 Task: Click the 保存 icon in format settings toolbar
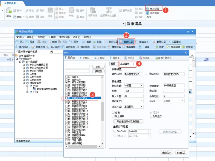pos(70,42)
